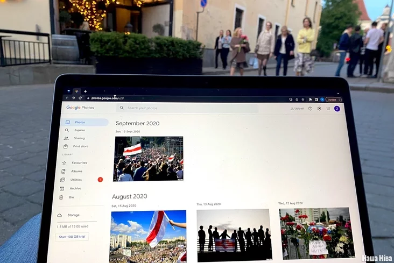Open the Google apps grid icon

328,109
